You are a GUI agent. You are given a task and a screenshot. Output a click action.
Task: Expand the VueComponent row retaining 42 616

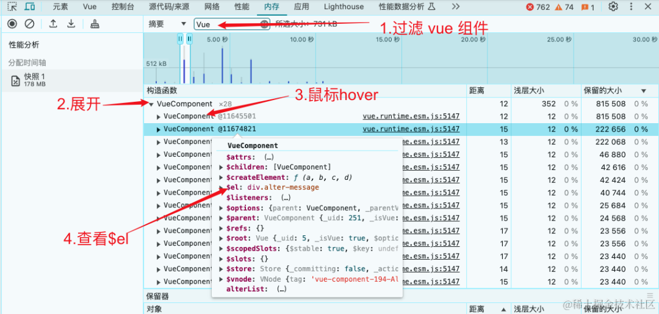(x=159, y=168)
